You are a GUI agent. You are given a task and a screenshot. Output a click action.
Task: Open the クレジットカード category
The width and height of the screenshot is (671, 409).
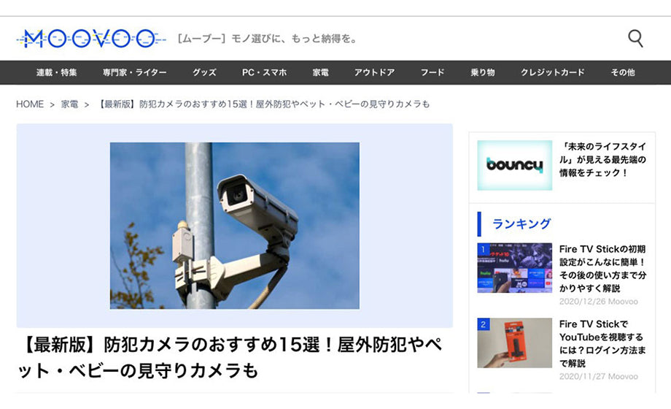point(552,72)
